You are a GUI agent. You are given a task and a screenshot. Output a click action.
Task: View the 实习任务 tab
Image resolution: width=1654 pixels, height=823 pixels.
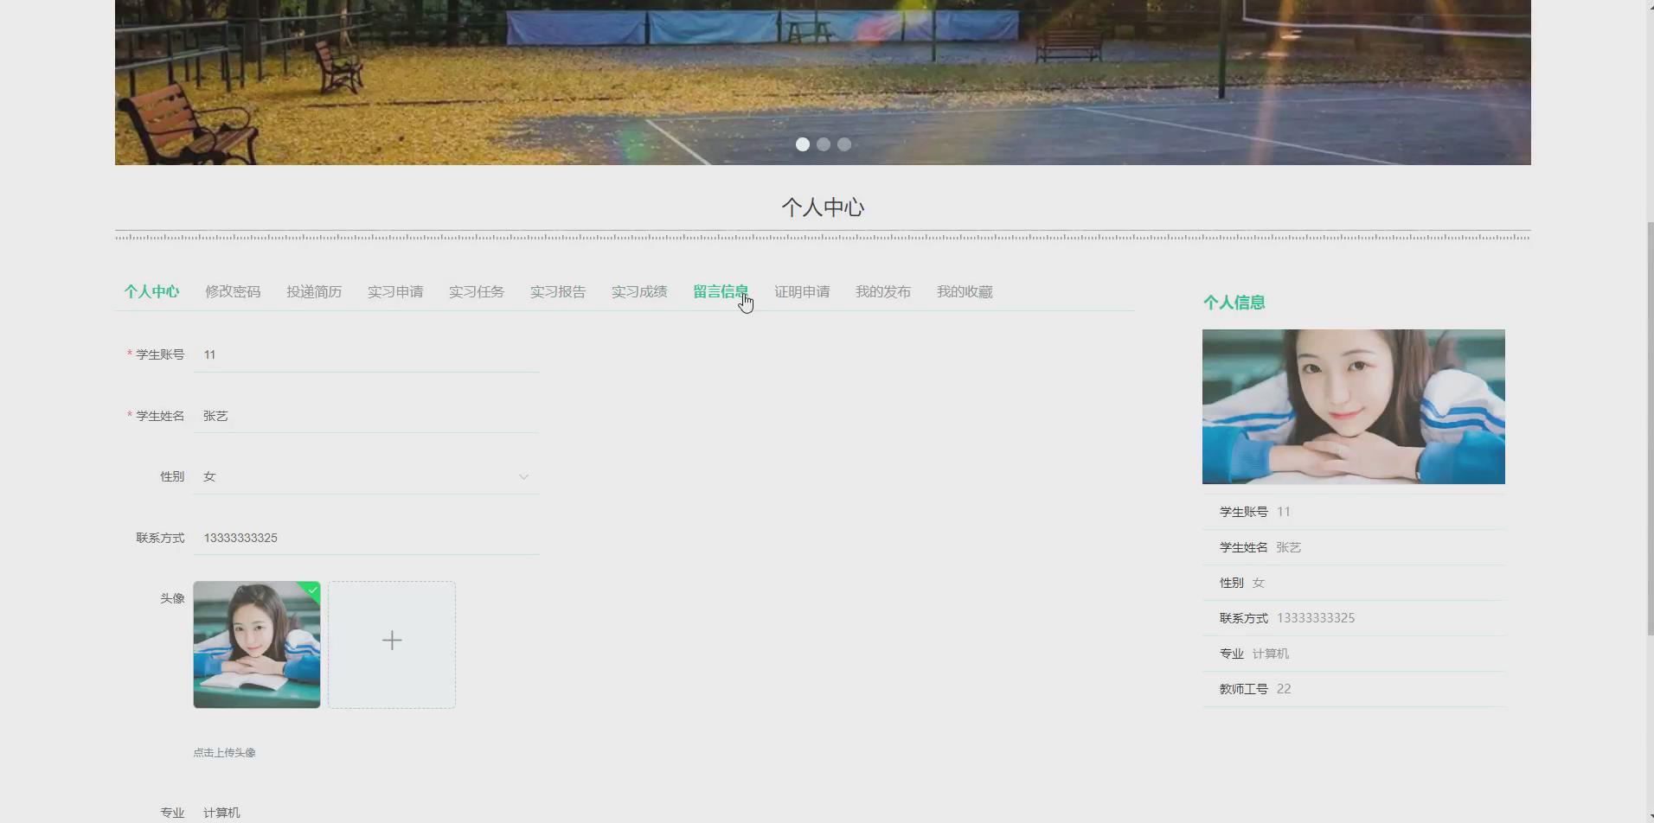coord(476,291)
